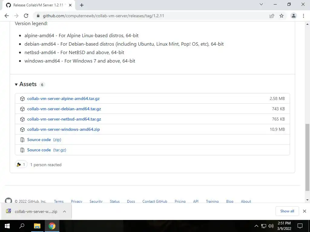Open Chrome's three-dot menu

303,16
